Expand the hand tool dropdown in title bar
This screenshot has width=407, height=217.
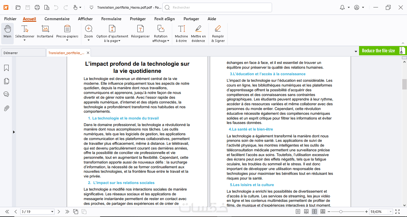tap(80, 7)
